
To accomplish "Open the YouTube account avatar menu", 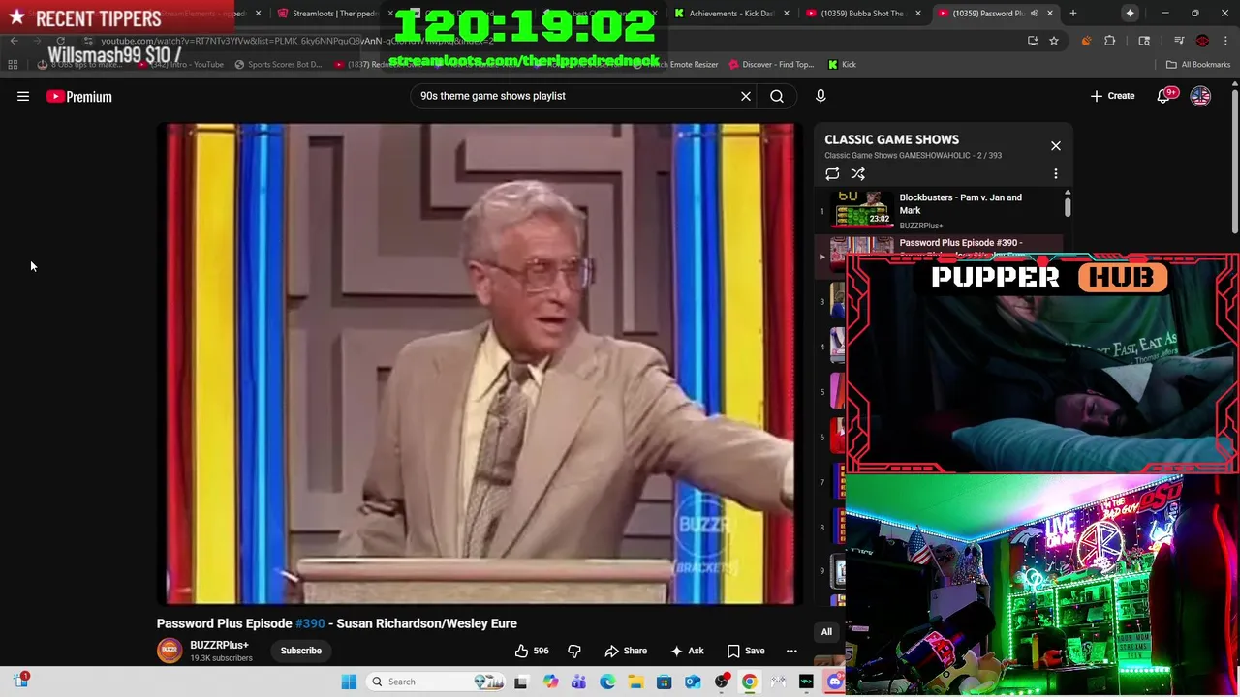I will coord(1200,96).
